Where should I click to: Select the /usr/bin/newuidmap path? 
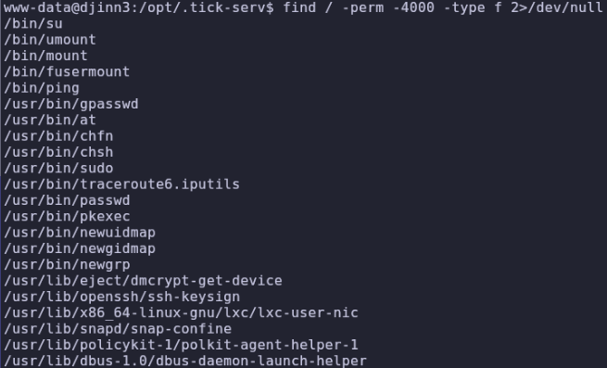(x=80, y=233)
